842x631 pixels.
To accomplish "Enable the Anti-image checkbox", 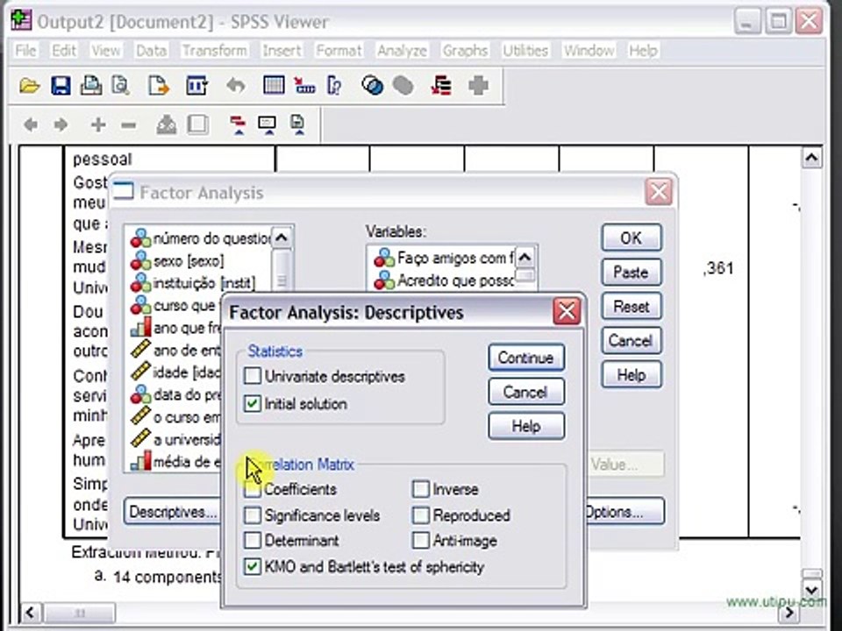I will 421,541.
